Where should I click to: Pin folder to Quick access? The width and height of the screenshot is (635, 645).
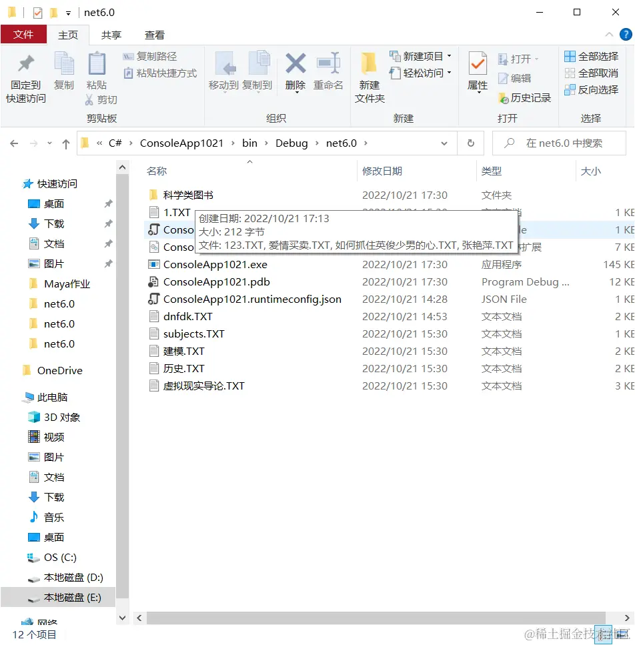point(25,78)
